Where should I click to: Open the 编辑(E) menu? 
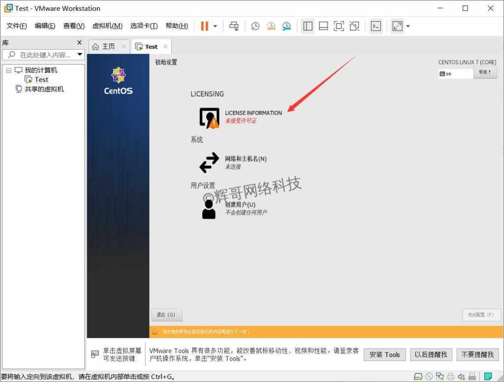[x=45, y=26]
